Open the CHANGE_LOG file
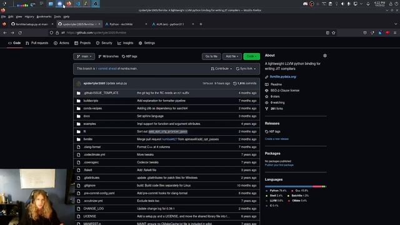 (93, 209)
